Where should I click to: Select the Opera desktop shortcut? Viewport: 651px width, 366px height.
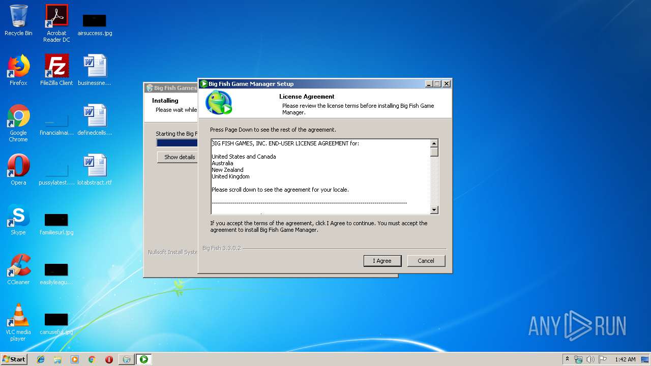tap(18, 170)
